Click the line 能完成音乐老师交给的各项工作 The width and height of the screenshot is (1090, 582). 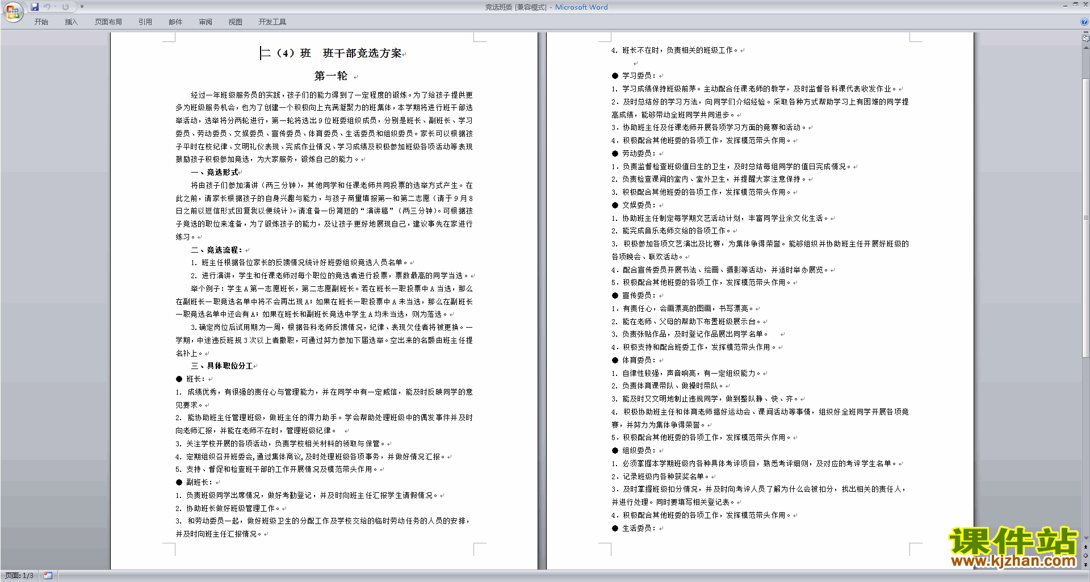677,231
